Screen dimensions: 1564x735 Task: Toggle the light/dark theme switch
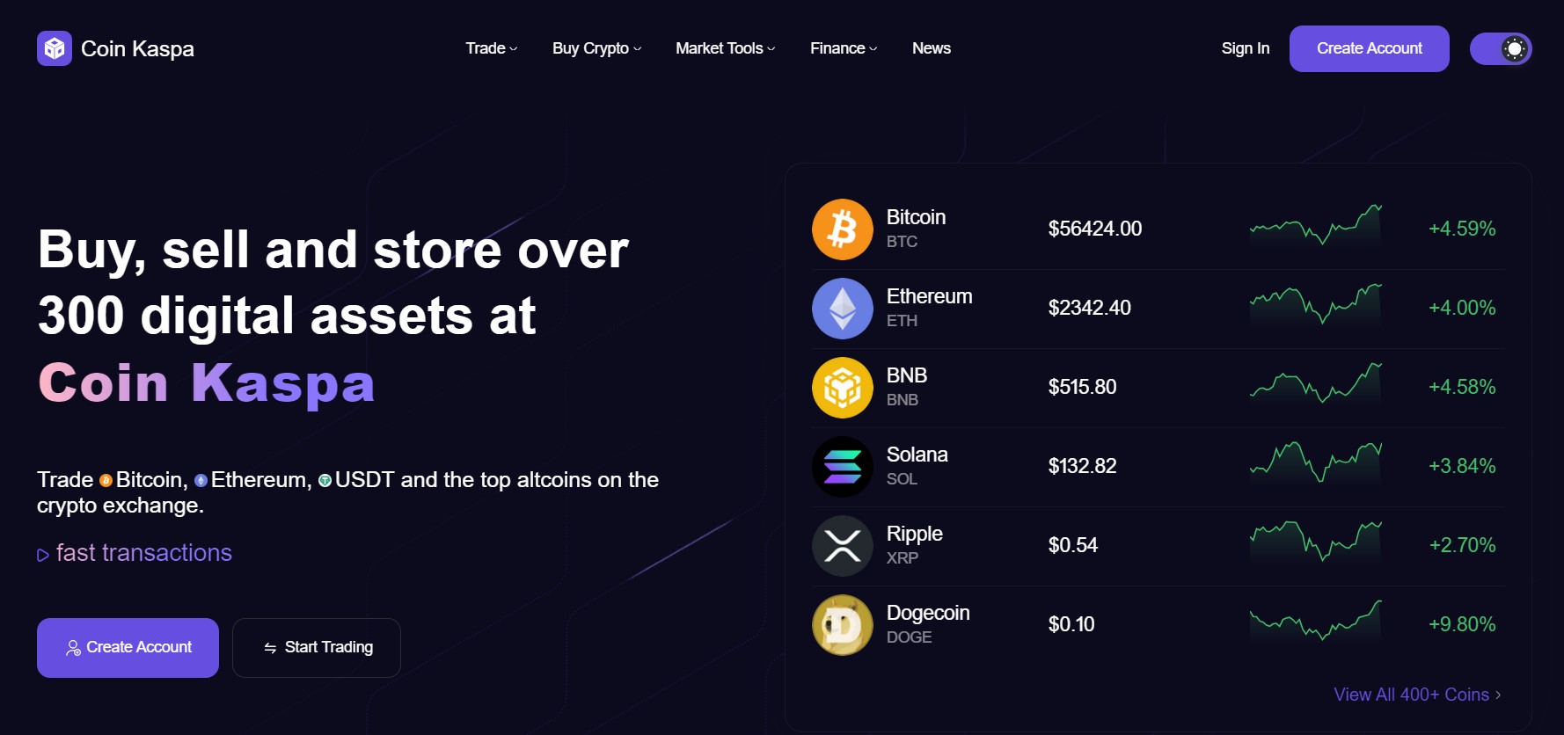pyautogui.click(x=1501, y=48)
